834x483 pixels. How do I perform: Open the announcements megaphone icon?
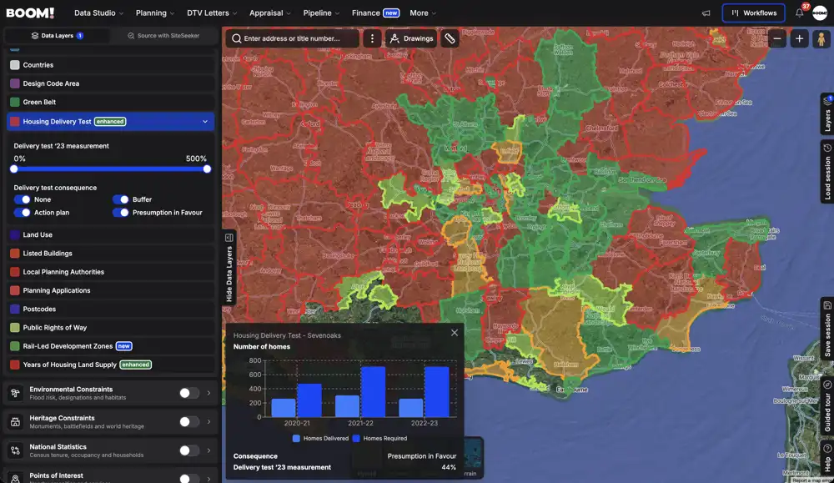[706, 13]
